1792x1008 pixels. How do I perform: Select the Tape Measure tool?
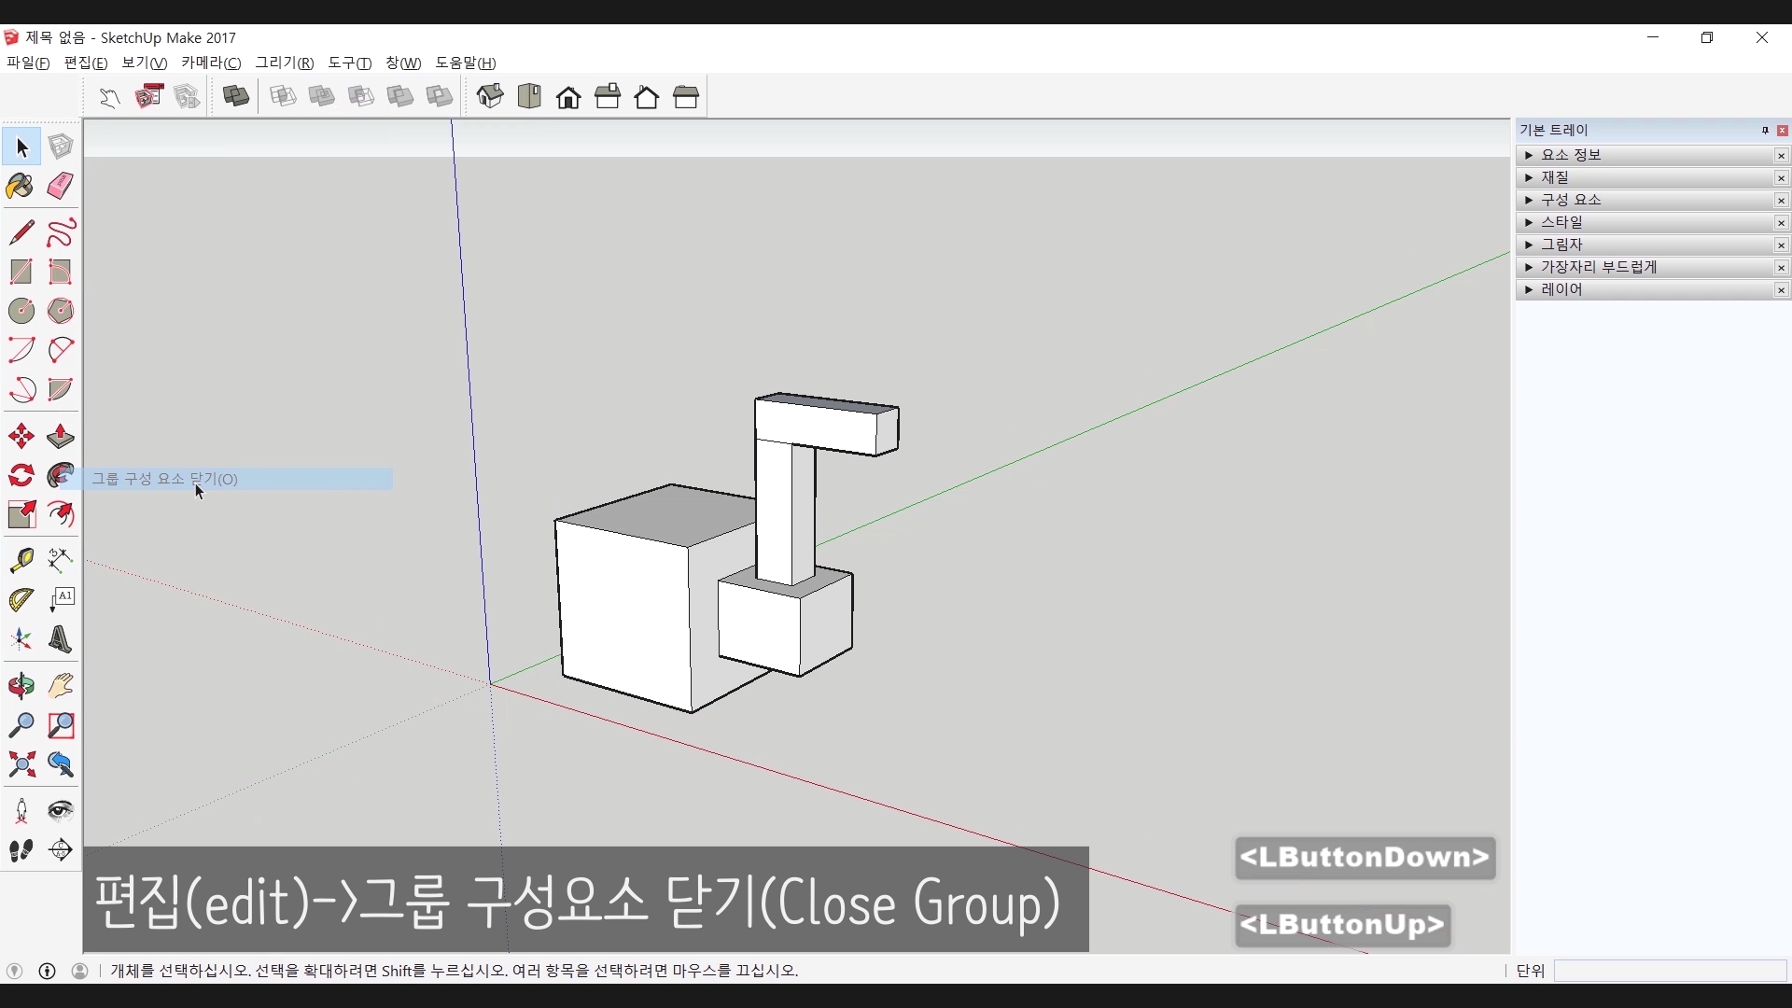click(21, 559)
